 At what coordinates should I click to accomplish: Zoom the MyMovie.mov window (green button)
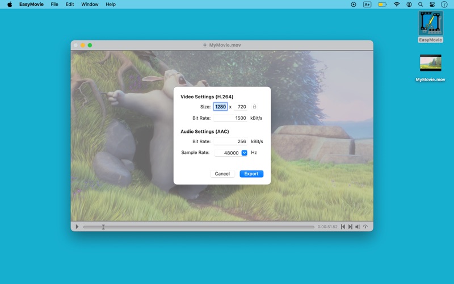(x=90, y=45)
